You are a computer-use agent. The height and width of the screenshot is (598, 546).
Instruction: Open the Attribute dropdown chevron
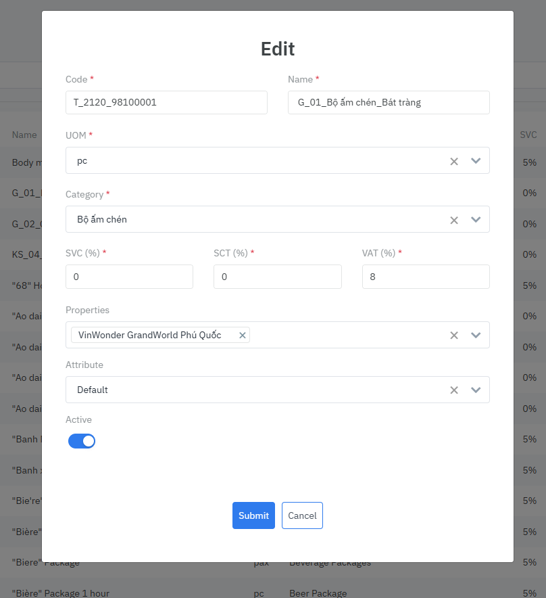[x=476, y=390]
